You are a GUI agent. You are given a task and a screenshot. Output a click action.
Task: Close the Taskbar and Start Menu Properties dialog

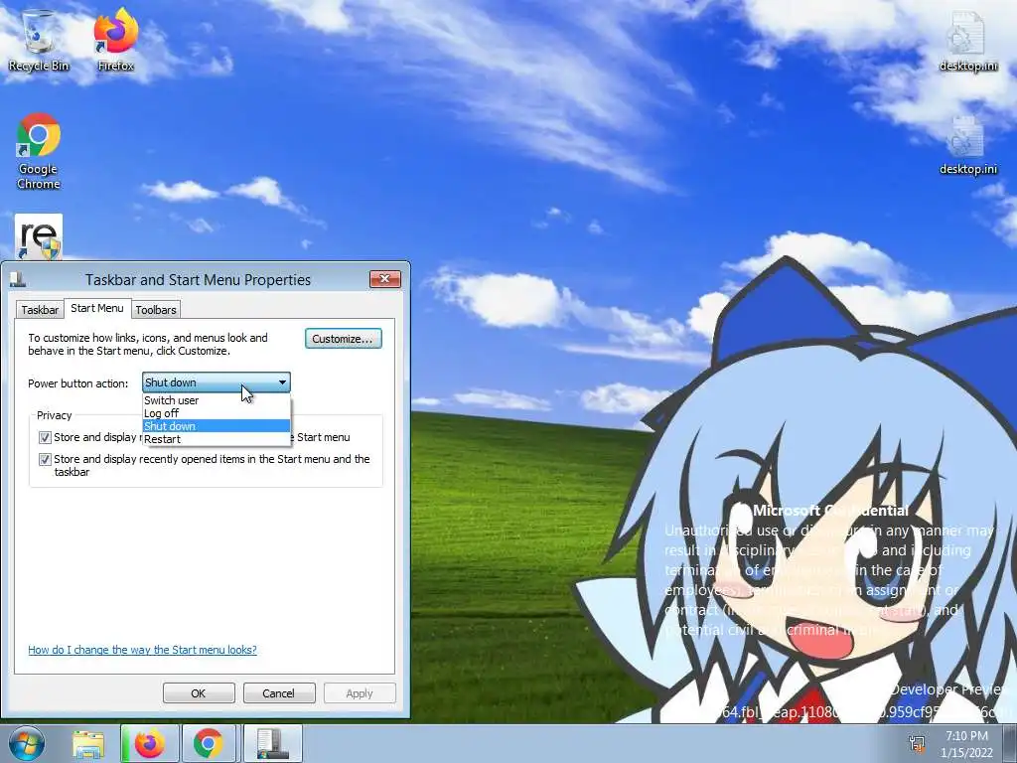coord(385,279)
